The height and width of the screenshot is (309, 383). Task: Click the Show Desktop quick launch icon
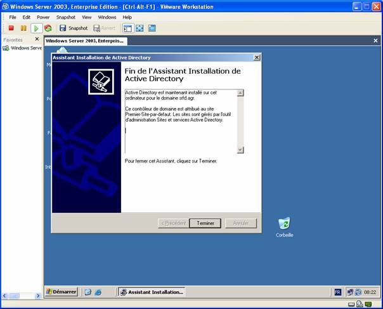[x=88, y=292]
